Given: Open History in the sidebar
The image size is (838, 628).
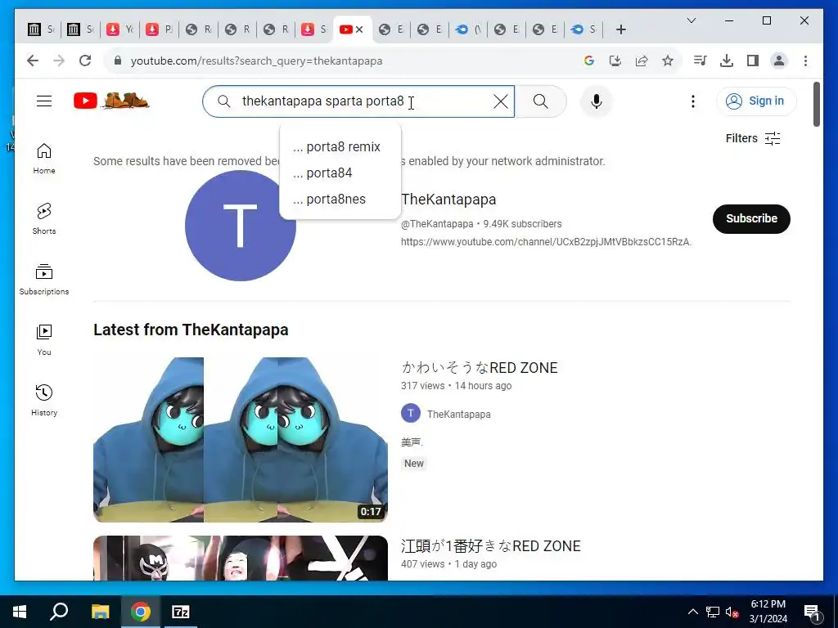Looking at the screenshot, I should click(44, 401).
